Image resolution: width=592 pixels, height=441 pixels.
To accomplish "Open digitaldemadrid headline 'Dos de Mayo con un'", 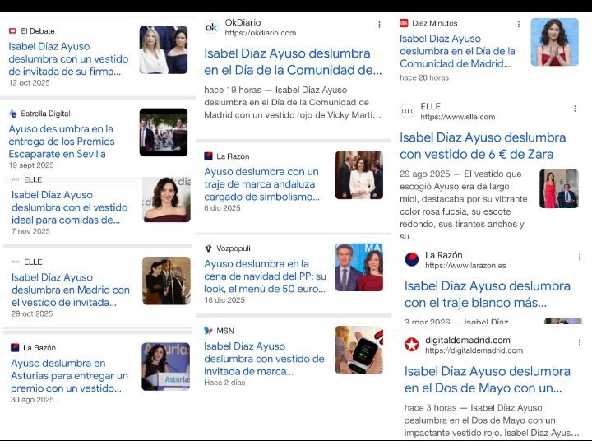I will pyautogui.click(x=488, y=379).
